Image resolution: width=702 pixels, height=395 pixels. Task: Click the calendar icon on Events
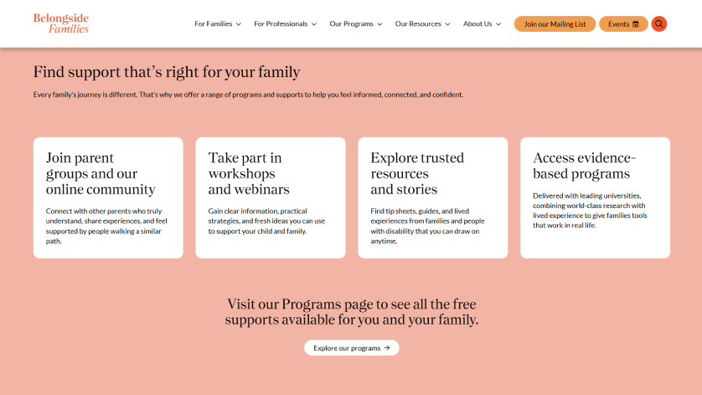[636, 24]
